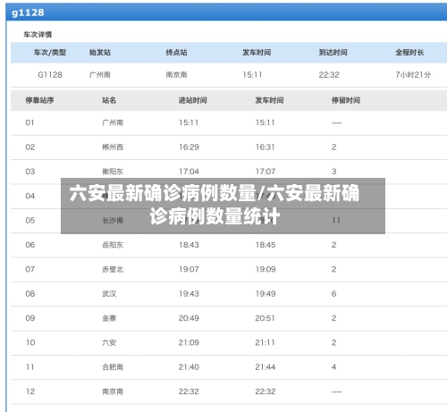Screen dimensions: 447x412
Task: Select station 南京南 in row 12
Action: [113, 391]
